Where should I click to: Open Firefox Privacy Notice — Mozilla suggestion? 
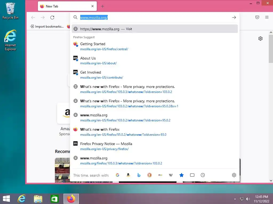point(155,146)
